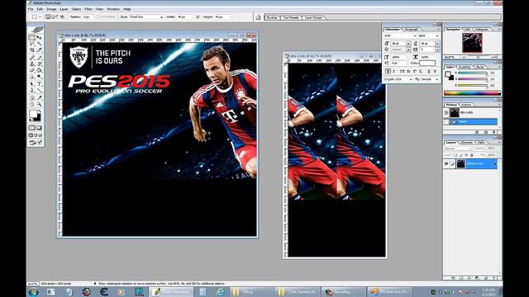The image size is (529, 297).
Task: Select the Brush tool
Action: tap(40, 58)
